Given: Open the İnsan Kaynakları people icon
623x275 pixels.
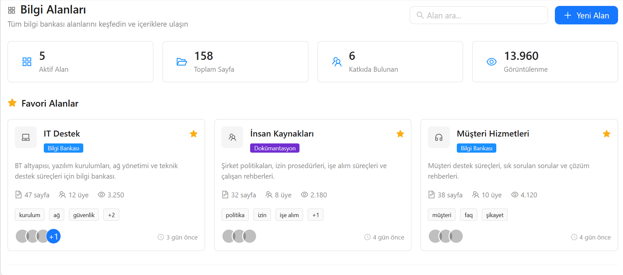Looking at the screenshot, I should (232, 137).
